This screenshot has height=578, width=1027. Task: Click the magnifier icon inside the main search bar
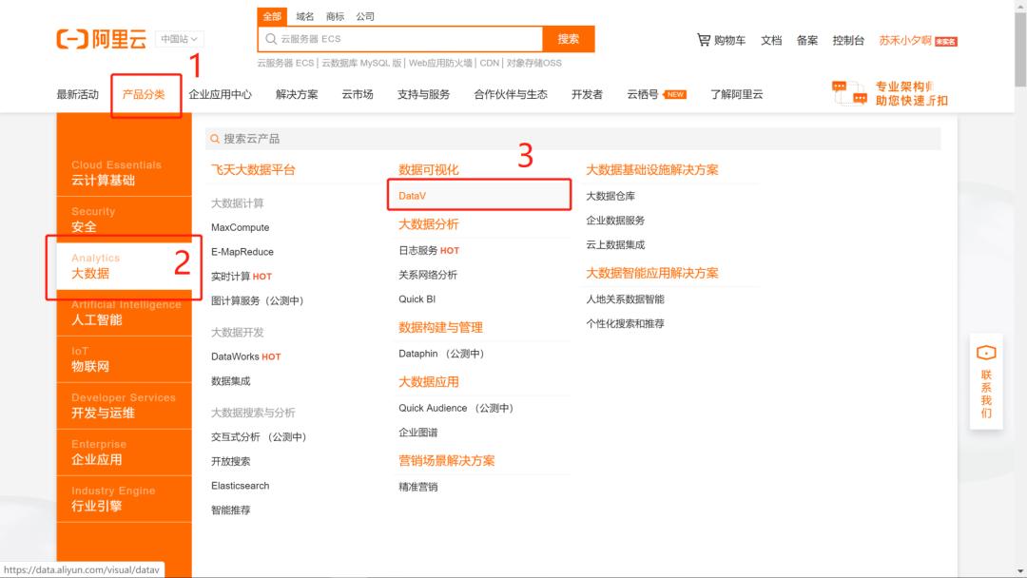pyautogui.click(x=273, y=40)
